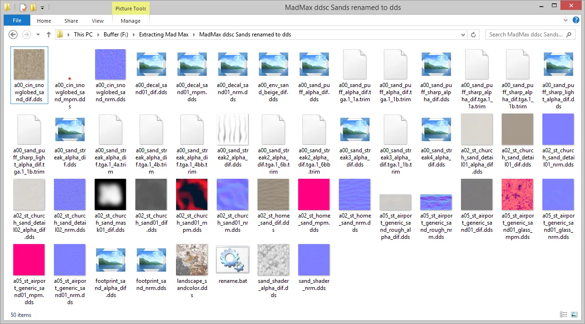Select a00_decal_sand01_mpm.dds file icon
The width and height of the screenshot is (585, 324).
pyautogui.click(x=192, y=65)
